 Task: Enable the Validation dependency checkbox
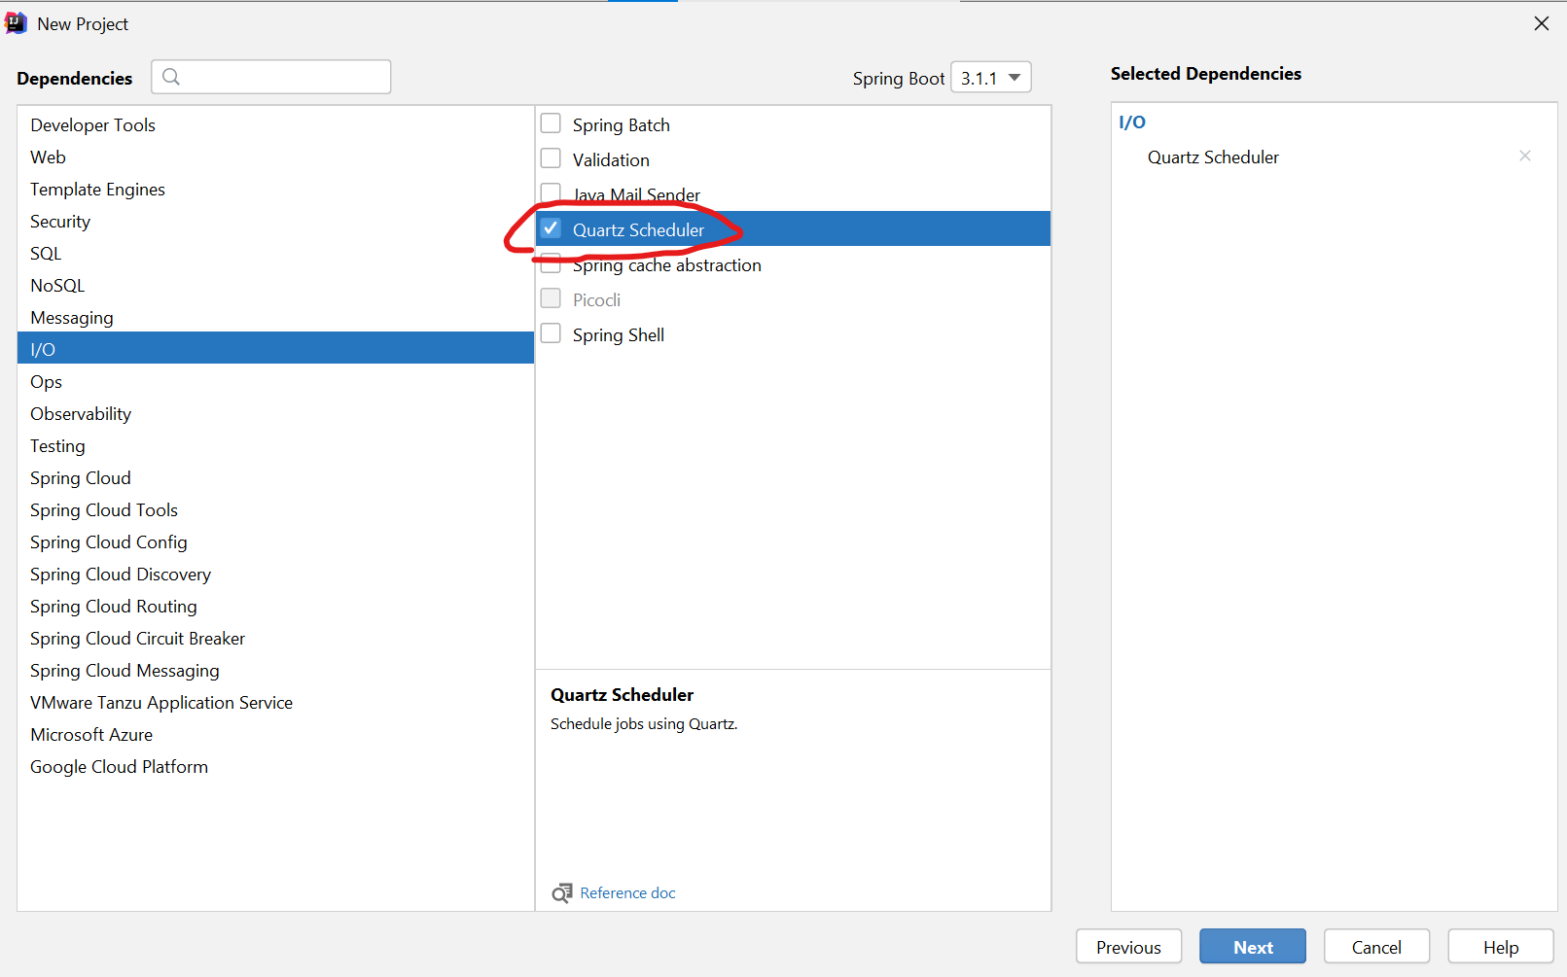point(551,158)
